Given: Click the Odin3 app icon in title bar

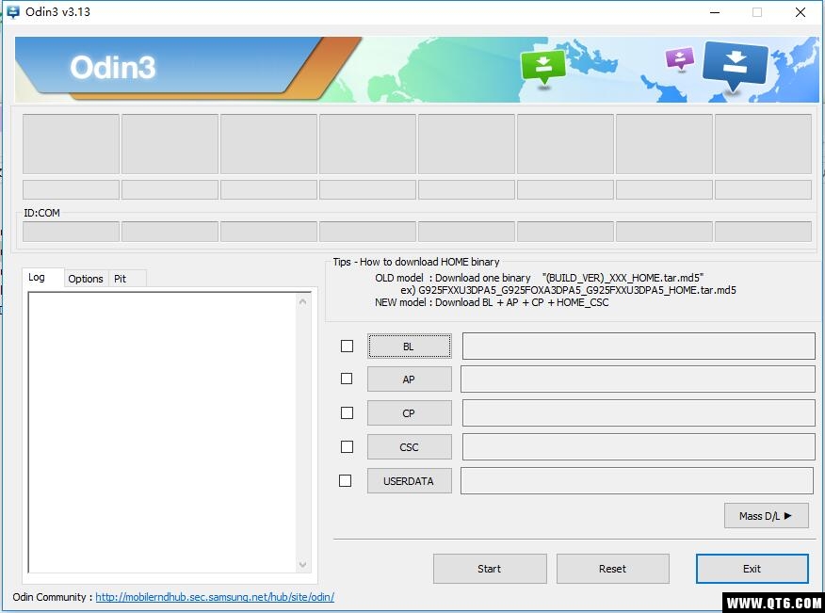Looking at the screenshot, I should point(12,11).
